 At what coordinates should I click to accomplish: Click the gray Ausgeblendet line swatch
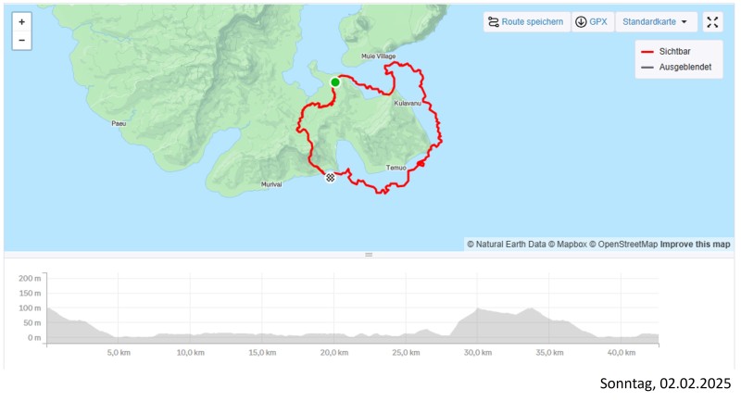click(x=646, y=67)
